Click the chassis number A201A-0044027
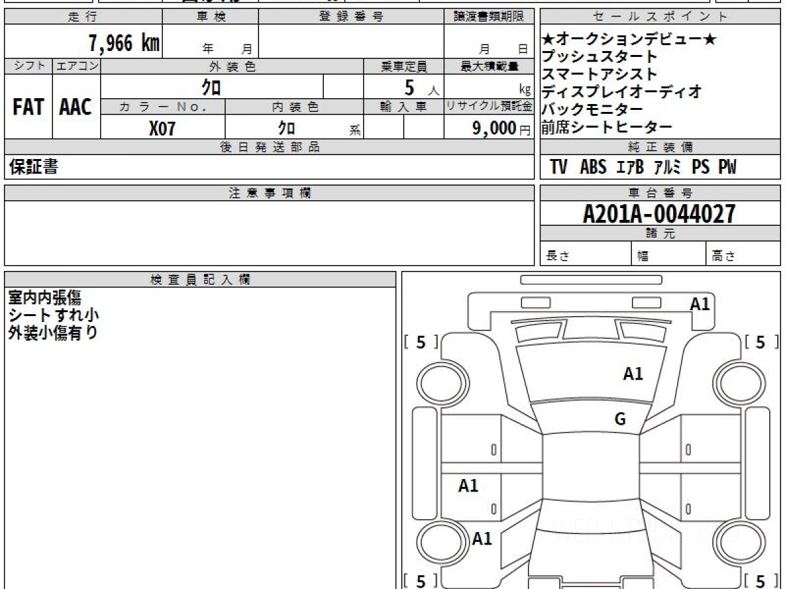The height and width of the screenshot is (589, 785). pyautogui.click(x=659, y=214)
